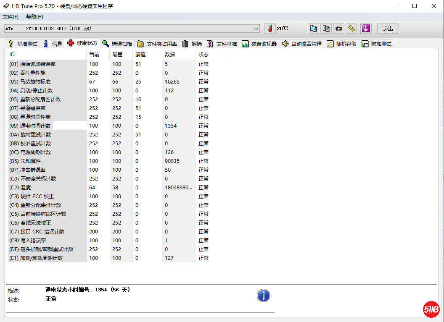Open the 帮助(H) menu
Screen dimensions: 444x322
[34, 17]
